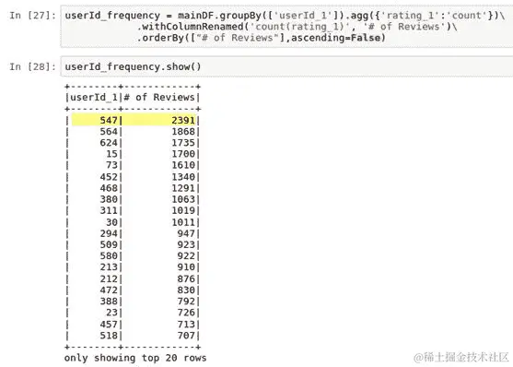Select review count 910
Viewport: 513px width, 367px height.
pyautogui.click(x=186, y=266)
